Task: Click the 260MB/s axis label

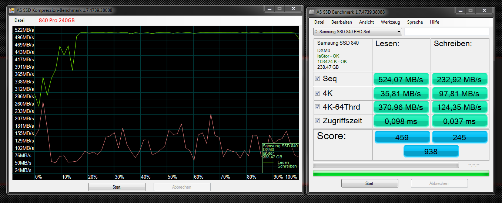Action: pos(24,104)
